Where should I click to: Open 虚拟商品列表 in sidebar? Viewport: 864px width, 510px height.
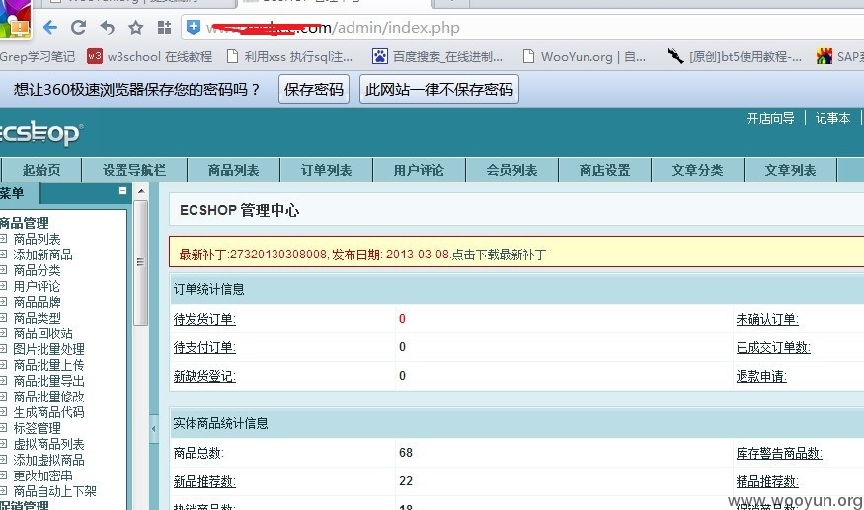[49, 444]
